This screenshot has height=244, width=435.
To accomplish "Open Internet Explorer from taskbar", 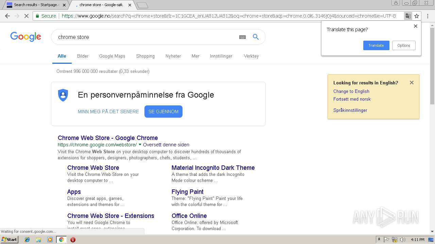I will 27,240.
